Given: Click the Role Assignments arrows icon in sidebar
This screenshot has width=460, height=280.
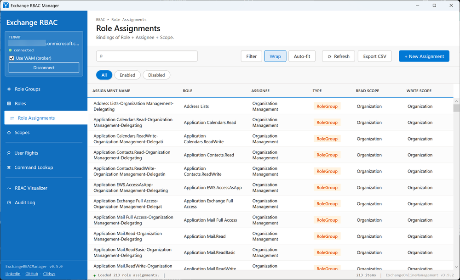Looking at the screenshot, I should pos(12,118).
